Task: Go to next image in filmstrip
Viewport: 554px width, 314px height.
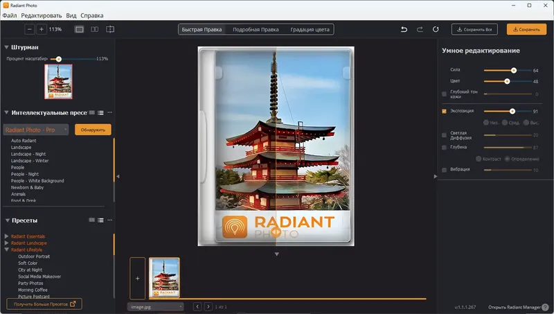Action: [207, 306]
